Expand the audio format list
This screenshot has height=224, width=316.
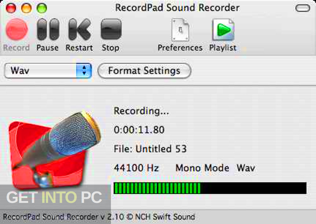coord(47,71)
